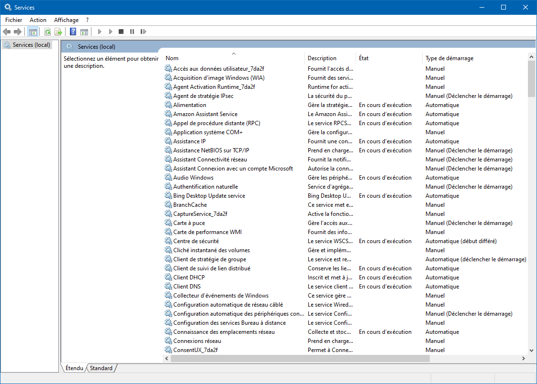Select Cliché instantané des volumes service

(212, 250)
